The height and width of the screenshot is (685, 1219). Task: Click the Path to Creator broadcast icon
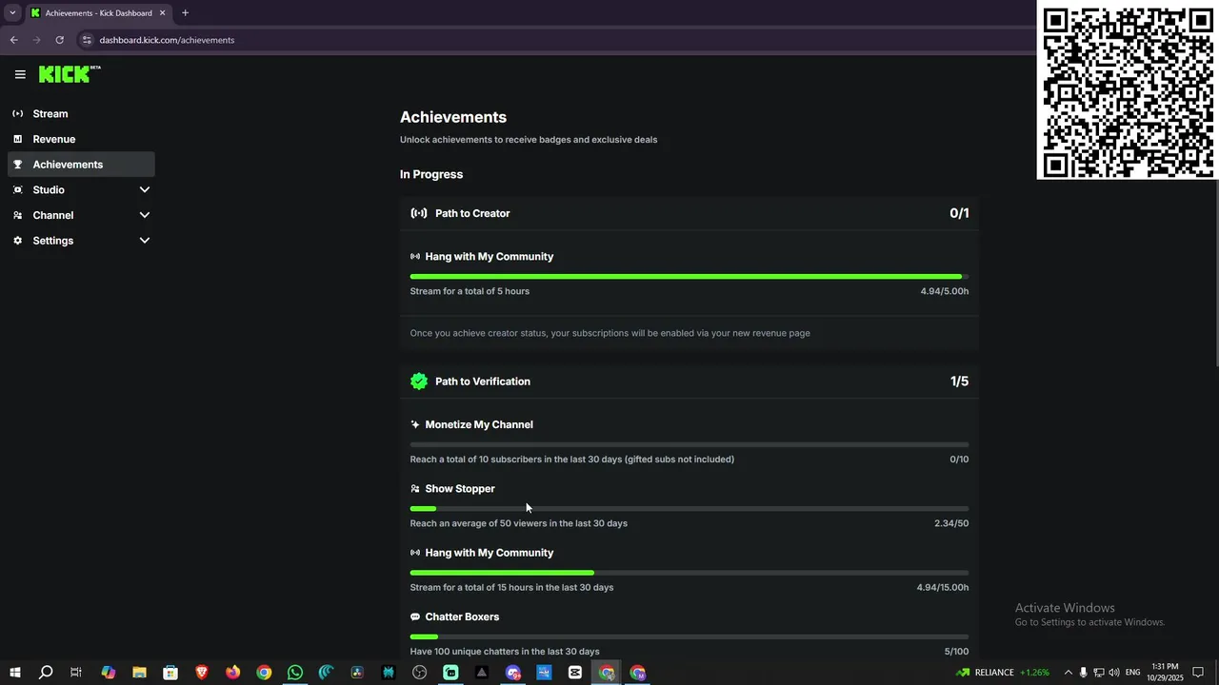click(419, 213)
